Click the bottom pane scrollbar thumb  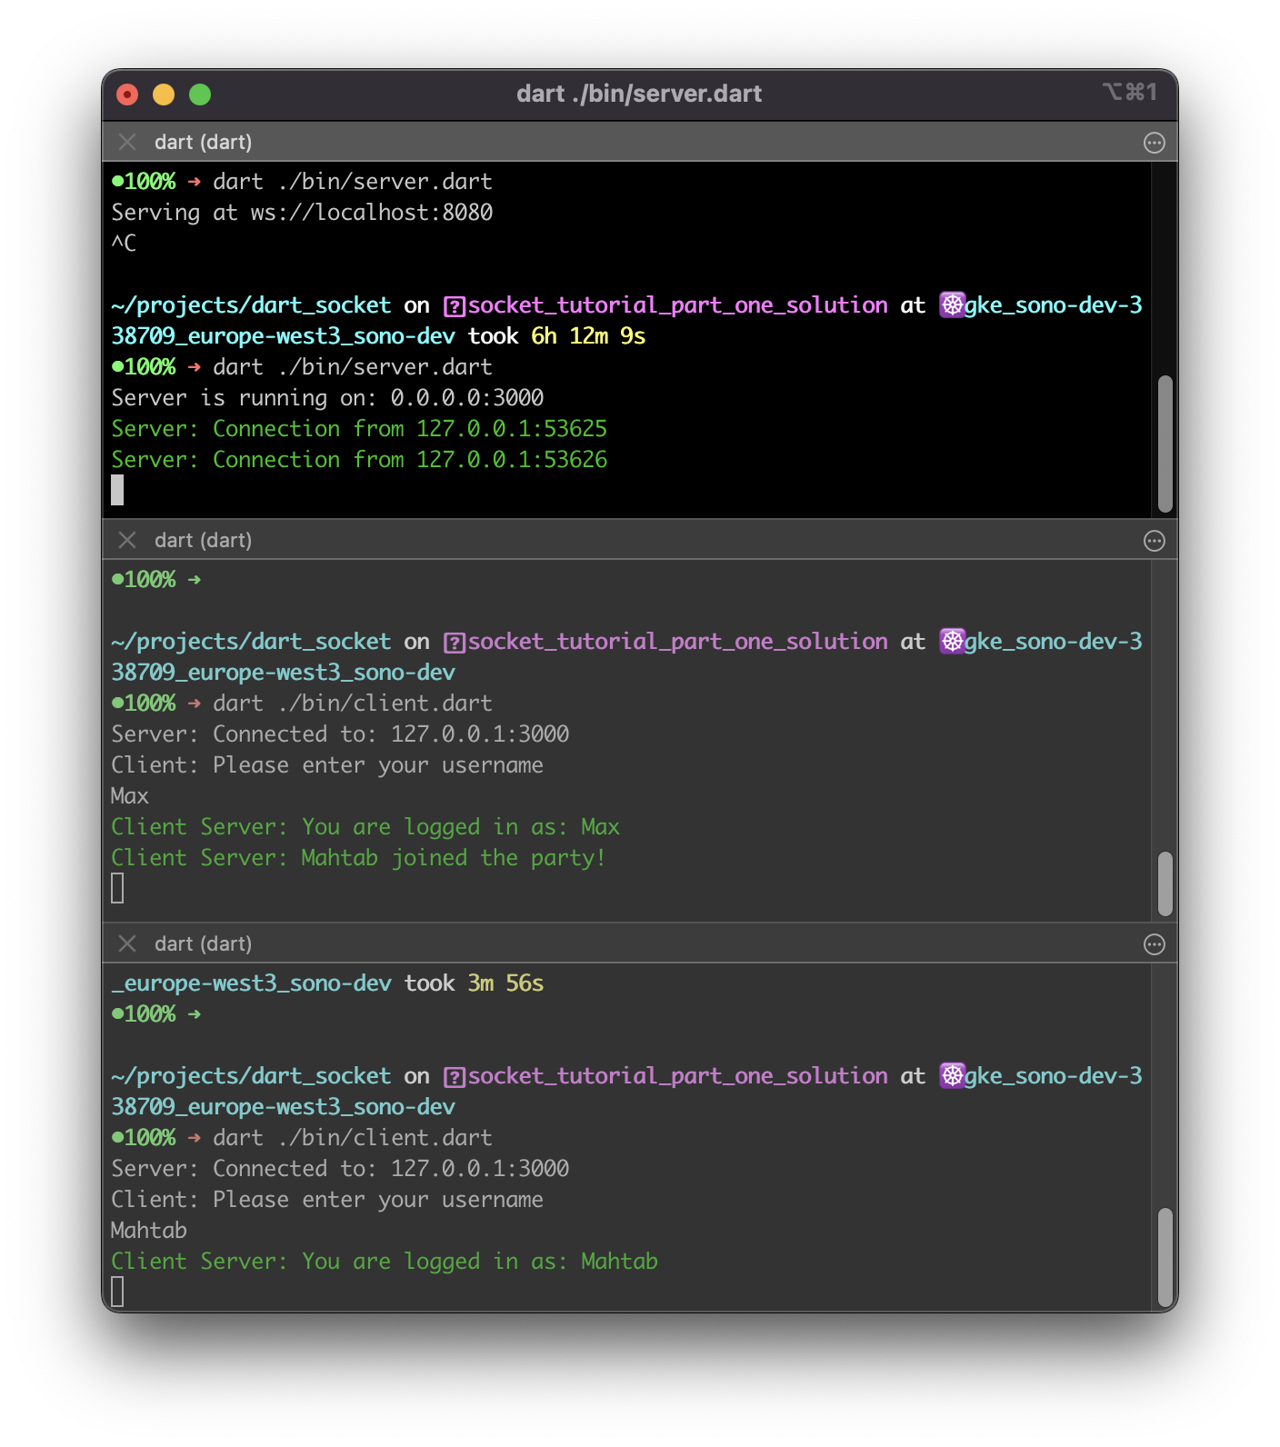pos(1165,1257)
